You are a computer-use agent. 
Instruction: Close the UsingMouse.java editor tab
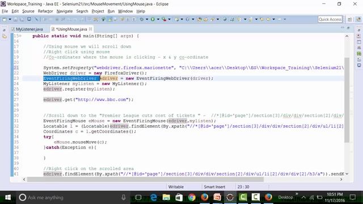tap(91, 29)
